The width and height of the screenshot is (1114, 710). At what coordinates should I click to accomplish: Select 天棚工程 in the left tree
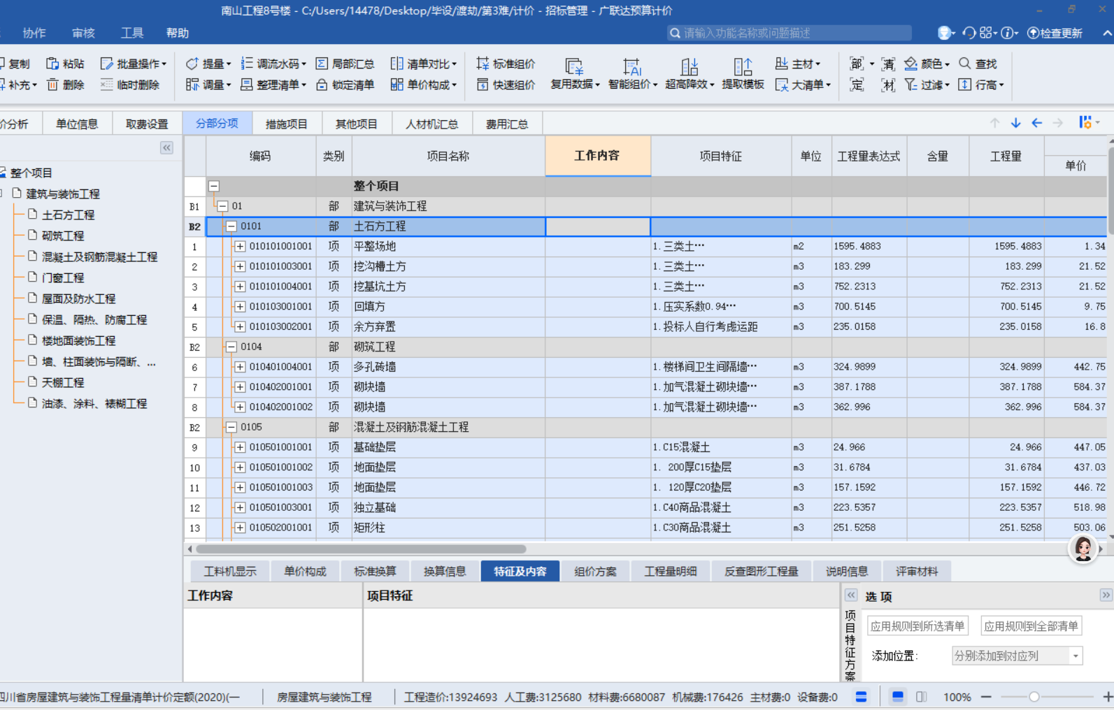63,382
